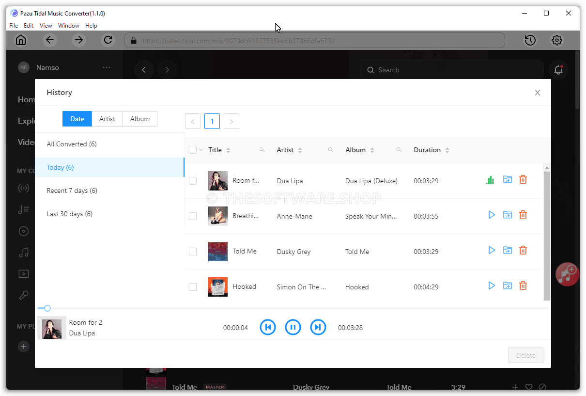
Task: Open the Window menu
Action: [x=69, y=26]
